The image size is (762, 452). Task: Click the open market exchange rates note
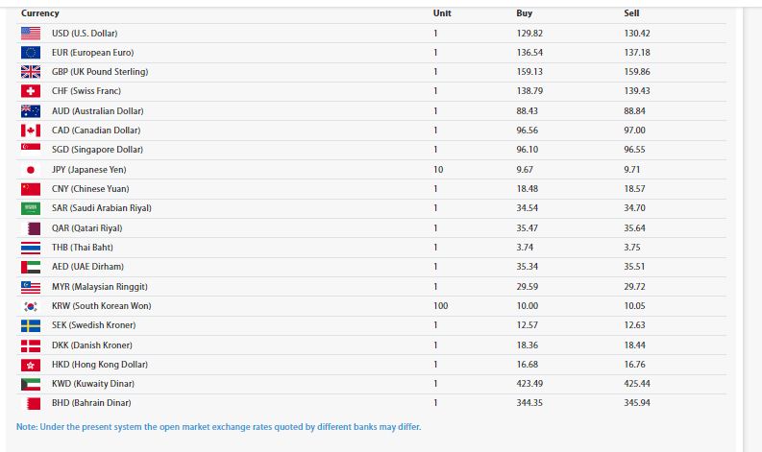[219, 427]
